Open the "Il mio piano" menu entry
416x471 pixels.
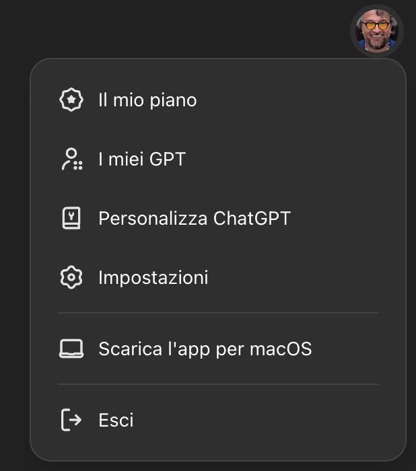click(147, 100)
